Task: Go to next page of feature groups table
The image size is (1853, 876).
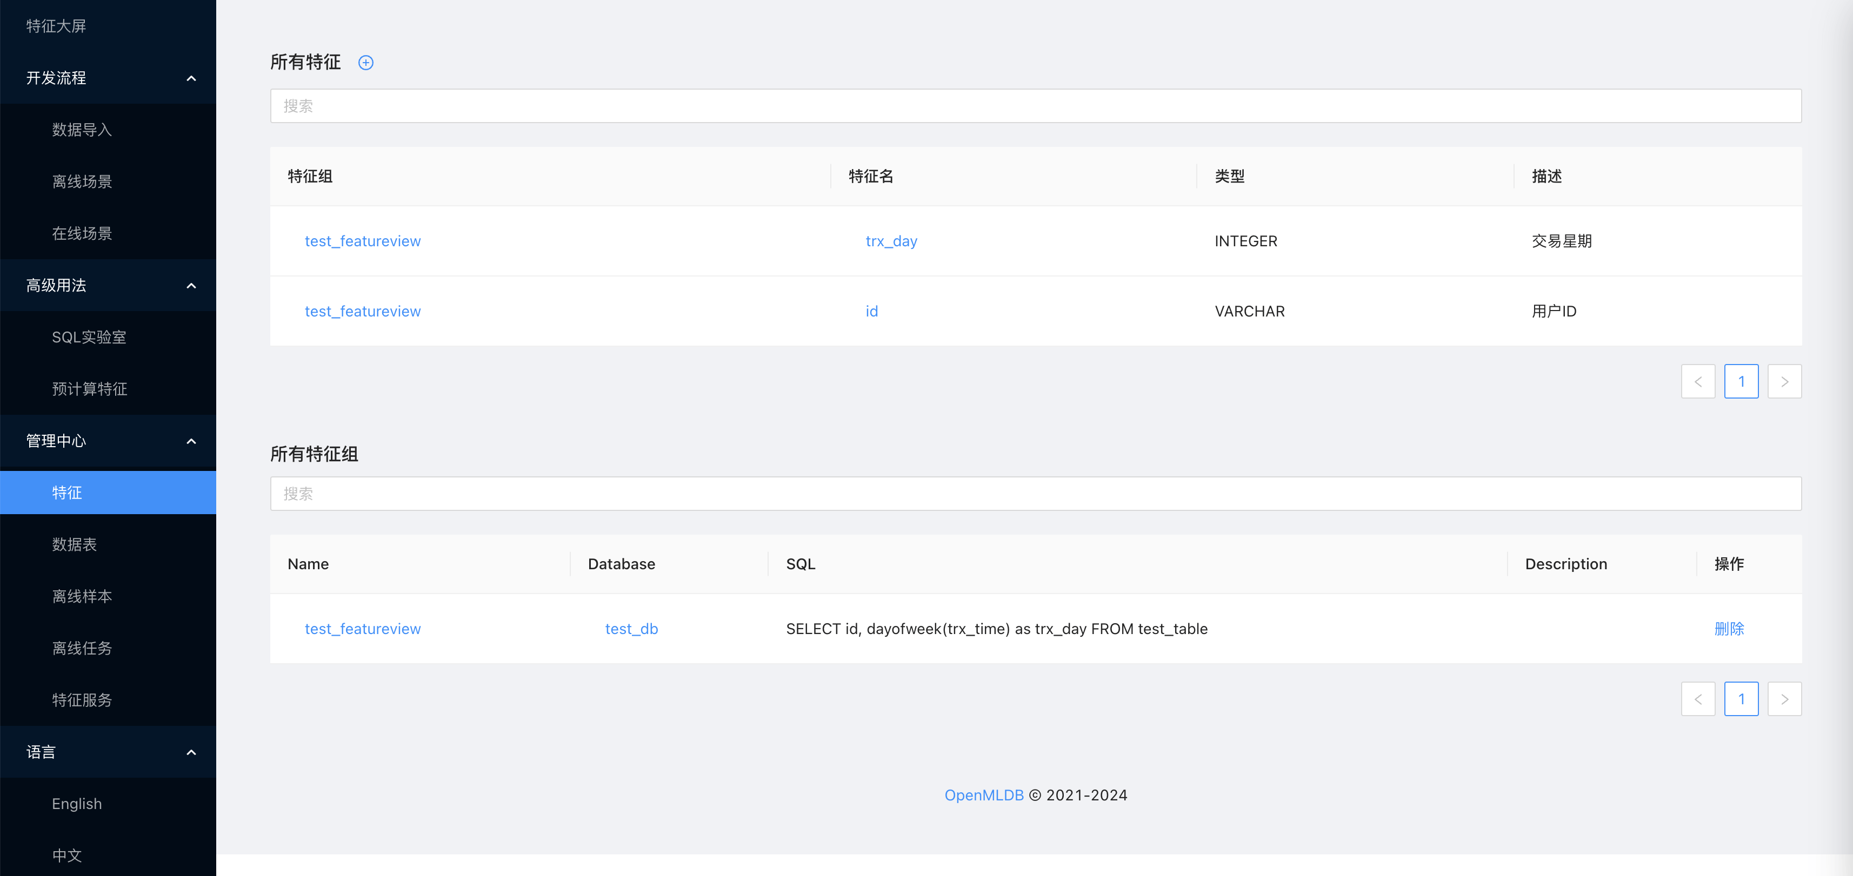Action: tap(1784, 698)
